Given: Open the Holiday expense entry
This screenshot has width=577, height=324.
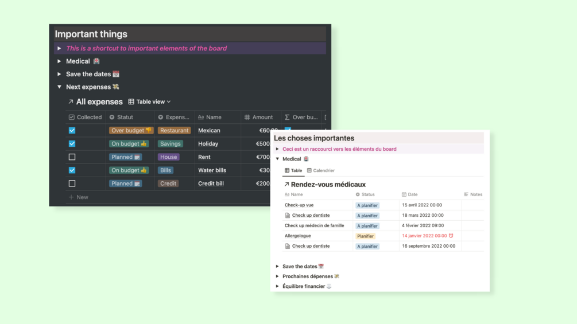Looking at the screenshot, I should point(208,143).
